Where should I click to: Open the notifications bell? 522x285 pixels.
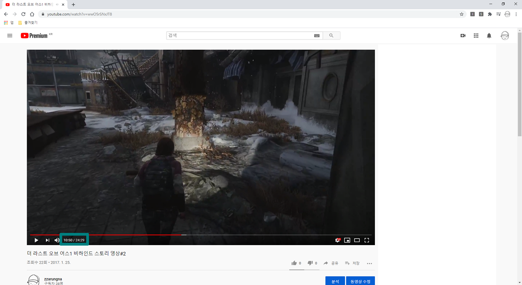(489, 35)
